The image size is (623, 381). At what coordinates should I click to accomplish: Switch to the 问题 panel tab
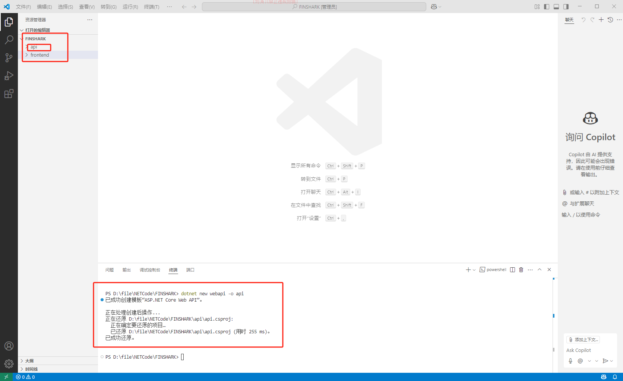[x=110, y=270]
